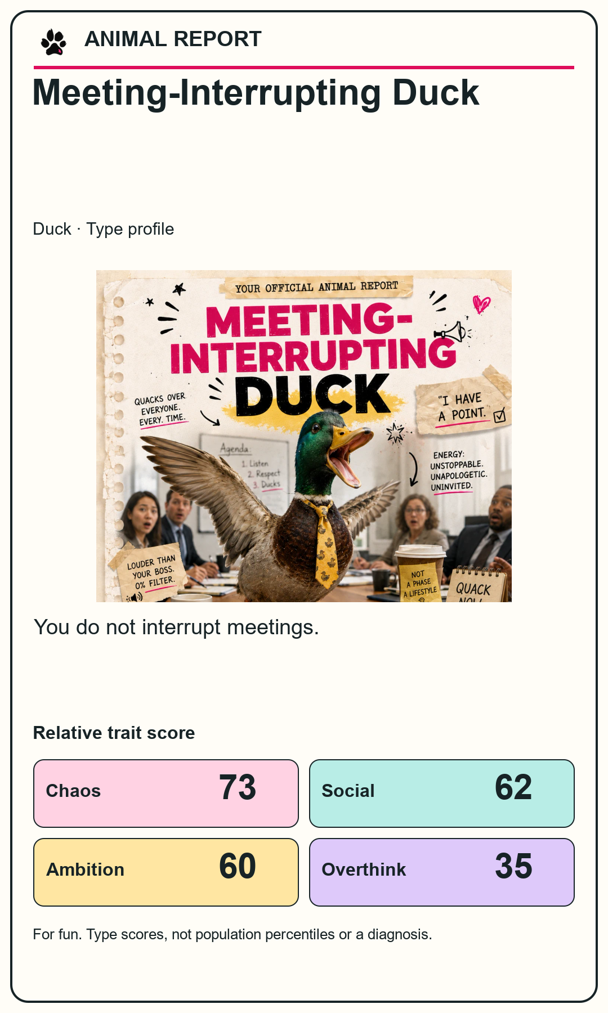This screenshot has width=608, height=1013.
Task: Click the QUACK notepad
Action: [x=475, y=585]
